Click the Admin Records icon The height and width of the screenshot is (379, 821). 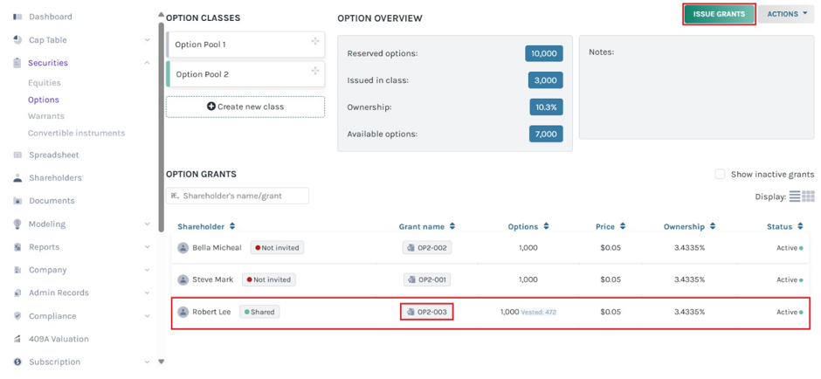(17, 293)
